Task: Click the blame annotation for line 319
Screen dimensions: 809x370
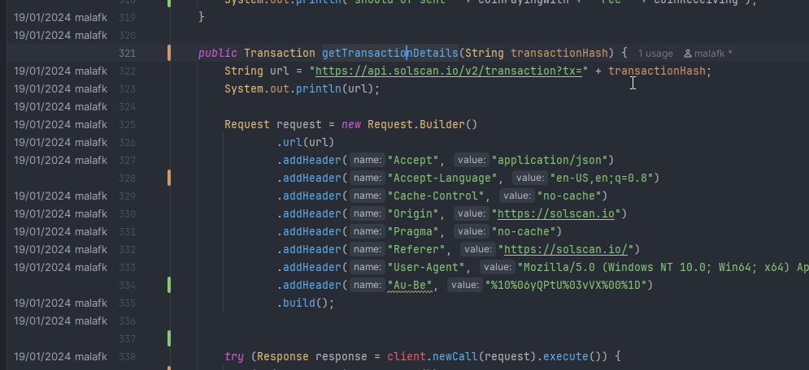Action: point(60,18)
